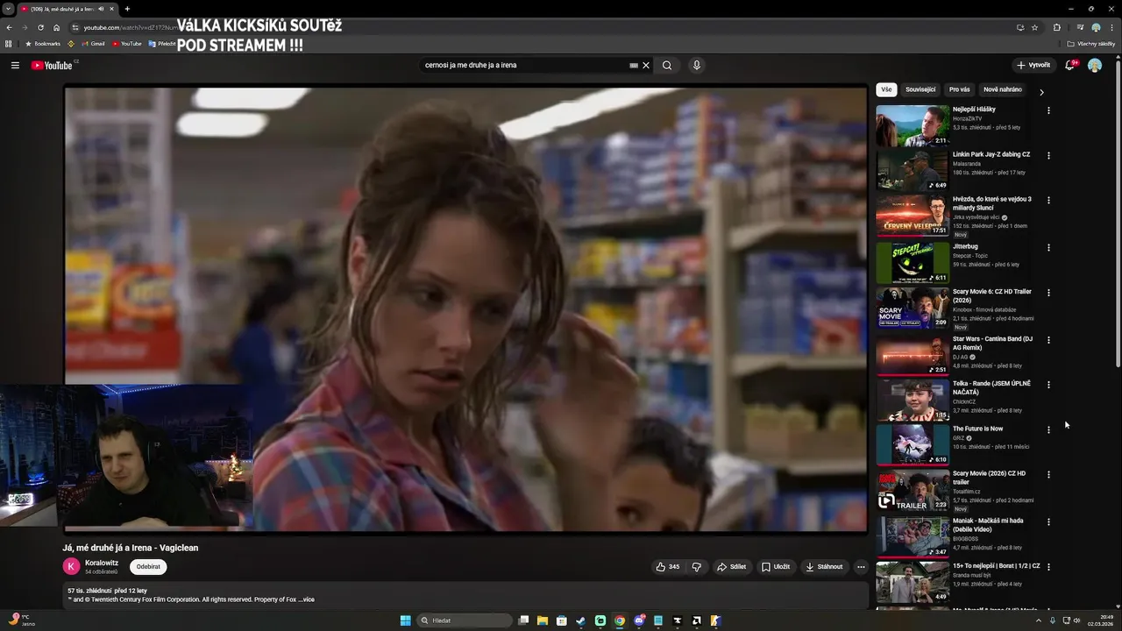Open more options for Maniak Mačkáš mi hada

pos(1048,522)
